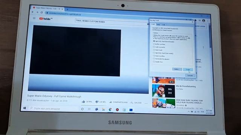The width and height of the screenshot is (241, 135).
Task: Open the Windows Start menu
Action: (x=24, y=108)
